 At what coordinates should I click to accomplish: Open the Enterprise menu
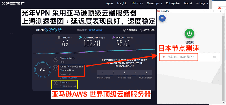173,3
